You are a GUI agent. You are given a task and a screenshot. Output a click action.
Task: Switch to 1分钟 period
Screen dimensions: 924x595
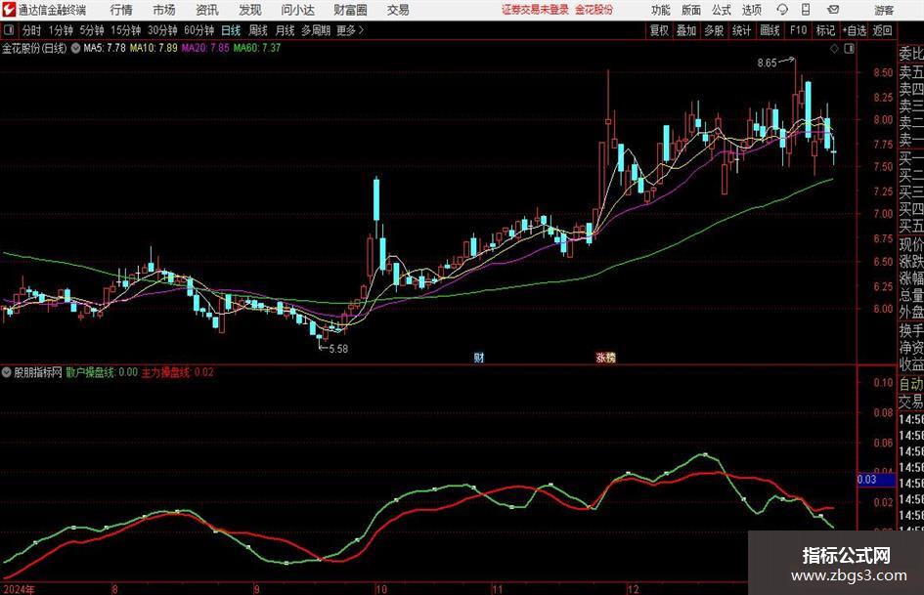[x=61, y=30]
